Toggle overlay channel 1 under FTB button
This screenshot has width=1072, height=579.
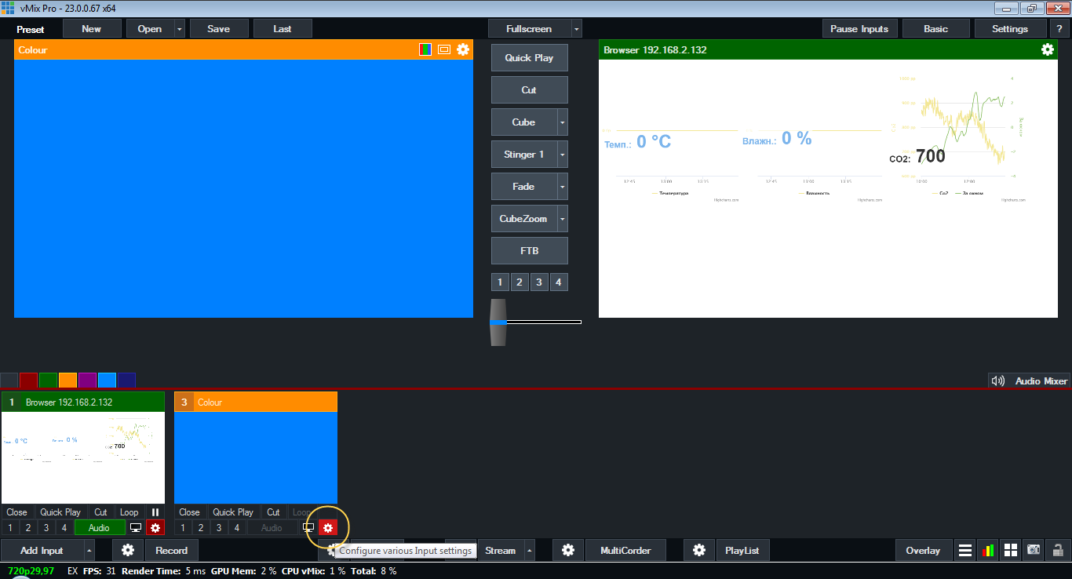pos(500,282)
